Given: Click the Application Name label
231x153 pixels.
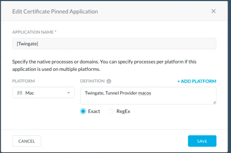Looking at the screenshot, I should click(34, 32).
